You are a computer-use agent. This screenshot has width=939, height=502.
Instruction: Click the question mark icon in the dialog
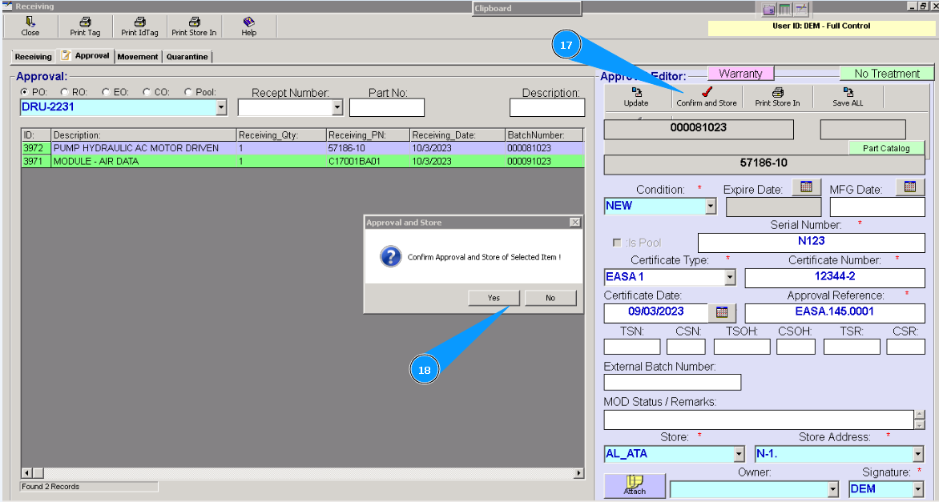click(390, 257)
